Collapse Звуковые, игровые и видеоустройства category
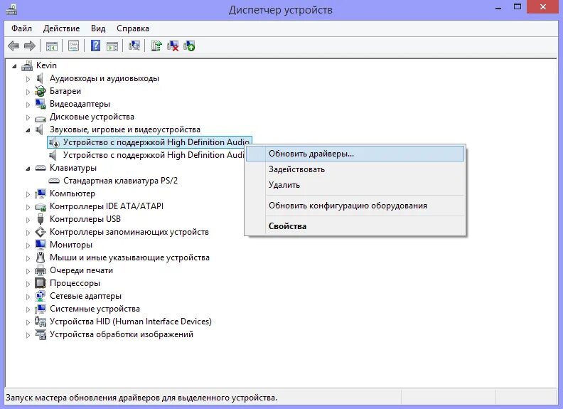Viewport: 563px width, 409px height. pos(28,130)
